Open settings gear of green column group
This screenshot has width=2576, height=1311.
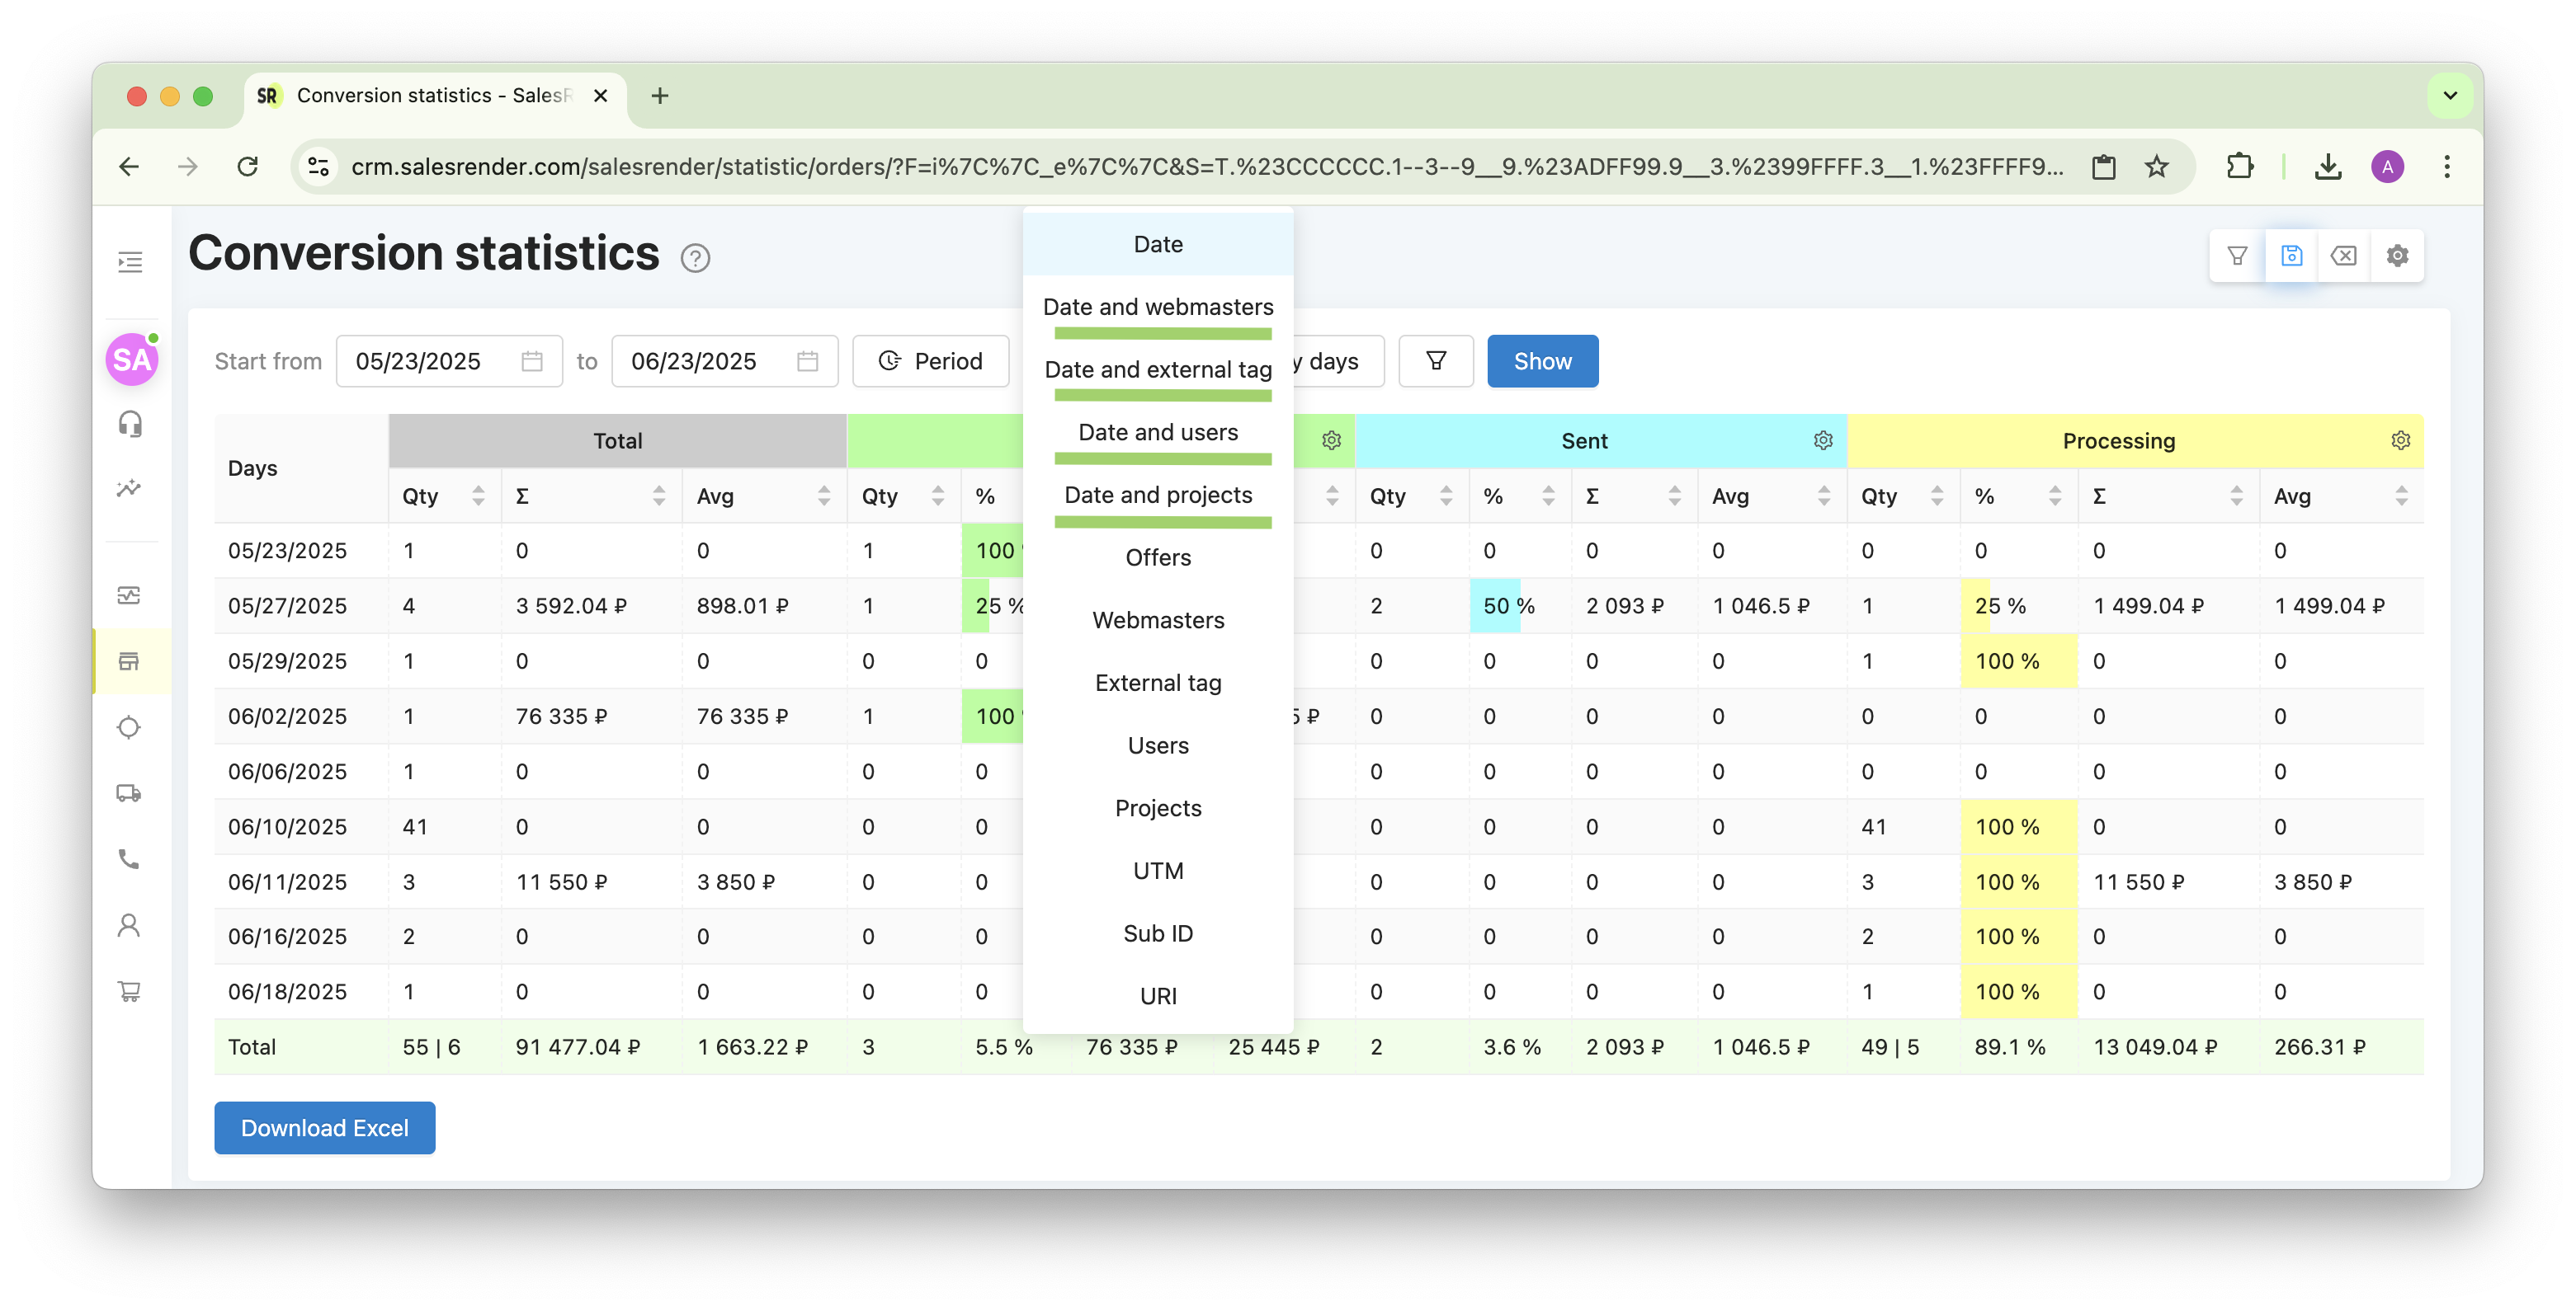pos(1331,440)
